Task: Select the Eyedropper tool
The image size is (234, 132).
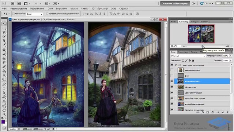Action: tap(4, 45)
